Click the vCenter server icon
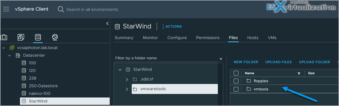The image size is (339, 106). coord(12,48)
